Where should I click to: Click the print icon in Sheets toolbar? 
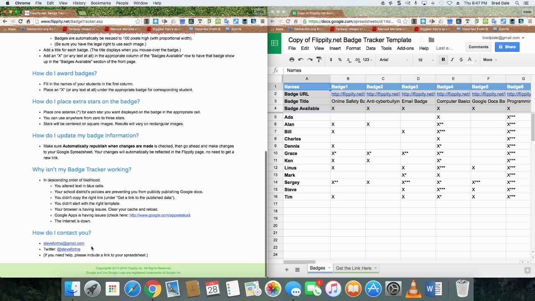(292, 60)
